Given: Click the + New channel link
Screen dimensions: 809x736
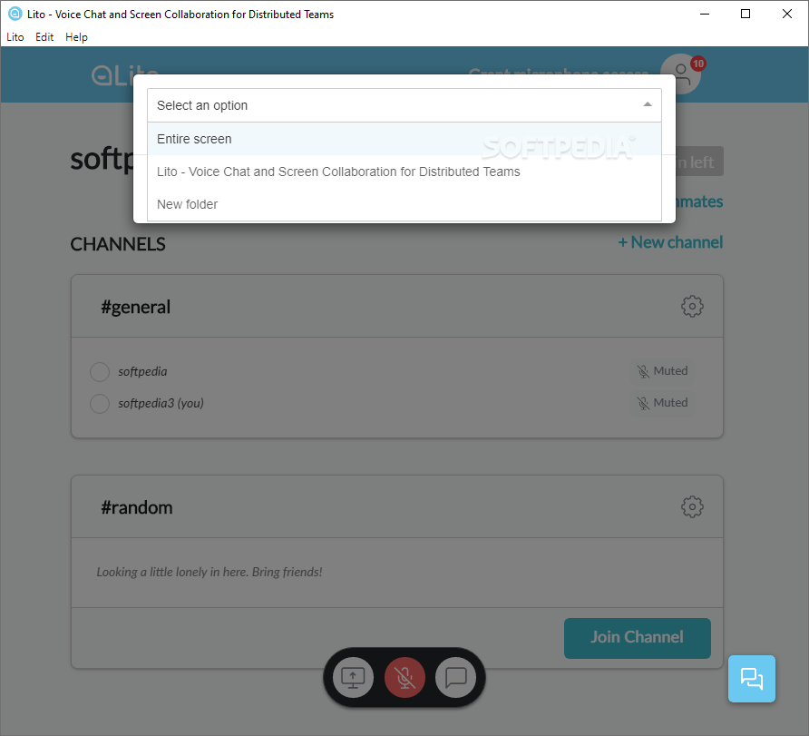Looking at the screenshot, I should pyautogui.click(x=670, y=242).
